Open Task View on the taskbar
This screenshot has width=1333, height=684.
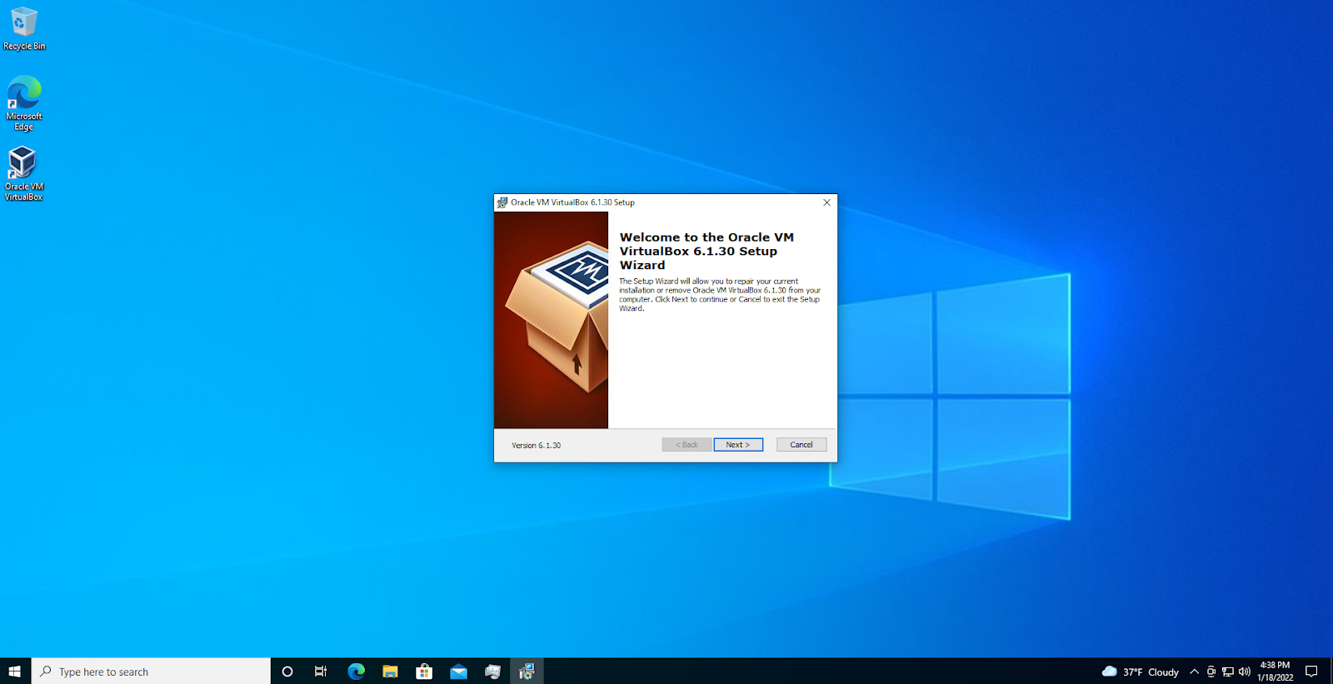click(321, 672)
